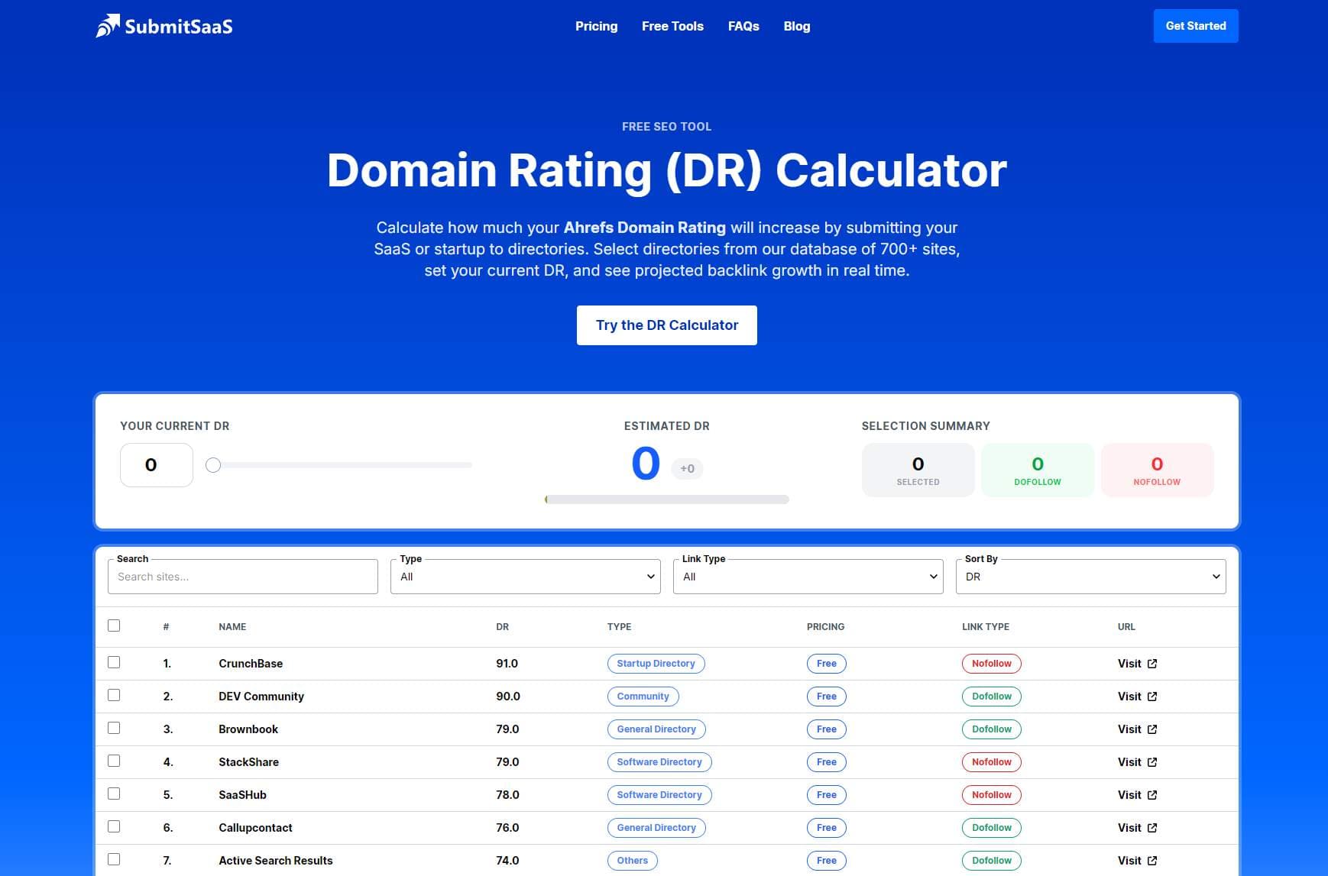Click the DEV Community external link icon
The width and height of the screenshot is (1328, 876).
[1154, 696]
